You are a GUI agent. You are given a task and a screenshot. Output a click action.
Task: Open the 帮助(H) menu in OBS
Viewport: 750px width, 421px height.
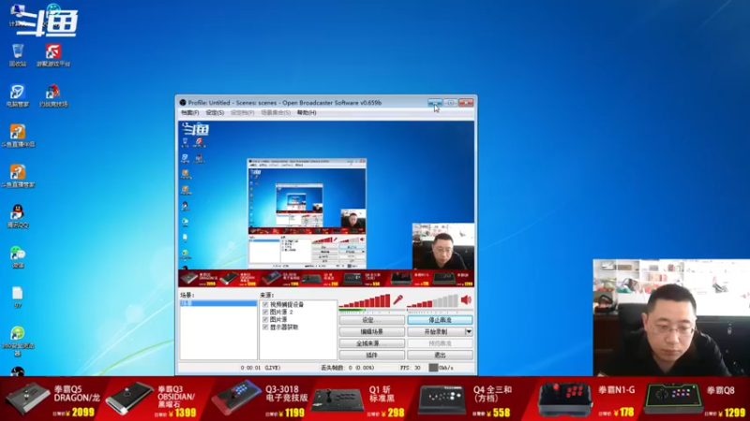307,112
